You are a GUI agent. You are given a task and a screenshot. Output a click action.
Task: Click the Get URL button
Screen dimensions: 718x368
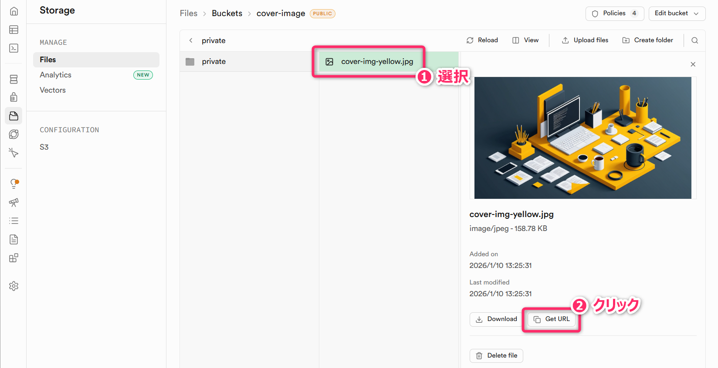click(552, 319)
